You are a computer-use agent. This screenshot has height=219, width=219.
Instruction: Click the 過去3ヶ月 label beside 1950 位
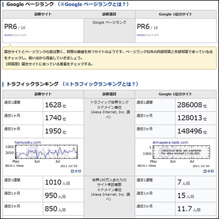12,129
